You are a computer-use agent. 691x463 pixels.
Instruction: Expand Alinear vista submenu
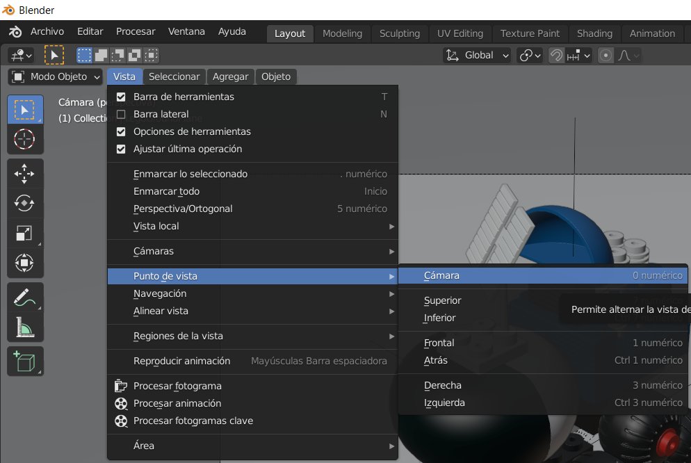(x=252, y=311)
